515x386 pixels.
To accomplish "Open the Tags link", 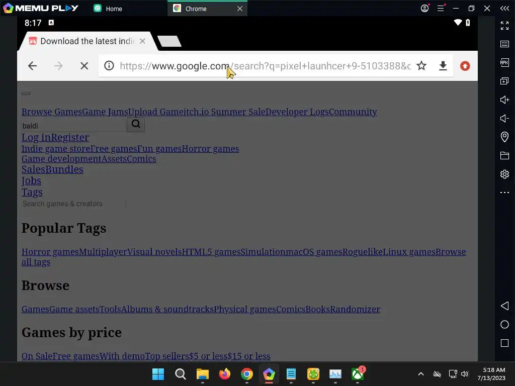I will [x=32, y=192].
